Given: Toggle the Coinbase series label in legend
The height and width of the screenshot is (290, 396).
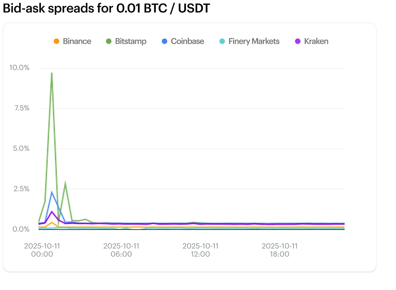Looking at the screenshot, I should (187, 41).
